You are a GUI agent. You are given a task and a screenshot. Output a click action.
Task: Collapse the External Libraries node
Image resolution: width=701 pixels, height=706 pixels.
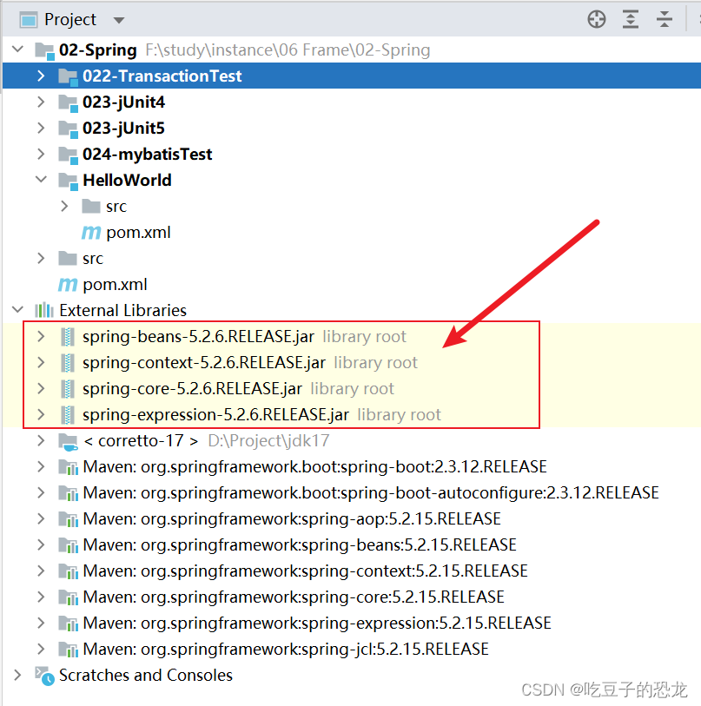point(17,309)
